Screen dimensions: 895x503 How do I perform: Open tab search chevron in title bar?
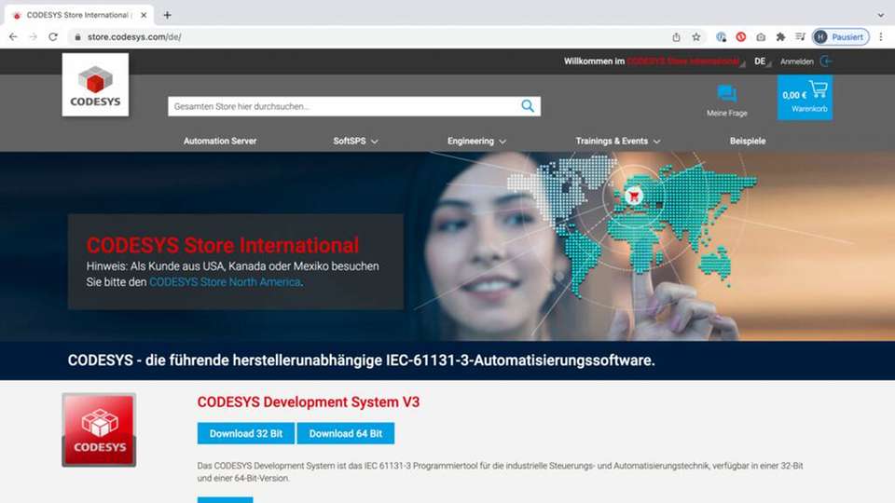[881, 16]
